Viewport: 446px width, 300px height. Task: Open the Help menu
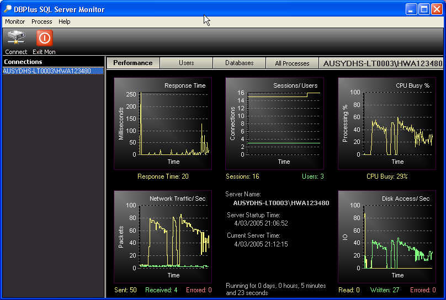coord(64,22)
